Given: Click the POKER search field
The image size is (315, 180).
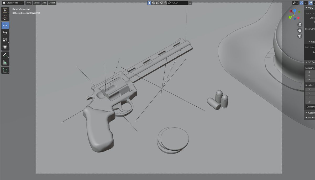Looking at the screenshot, I should [177, 3].
